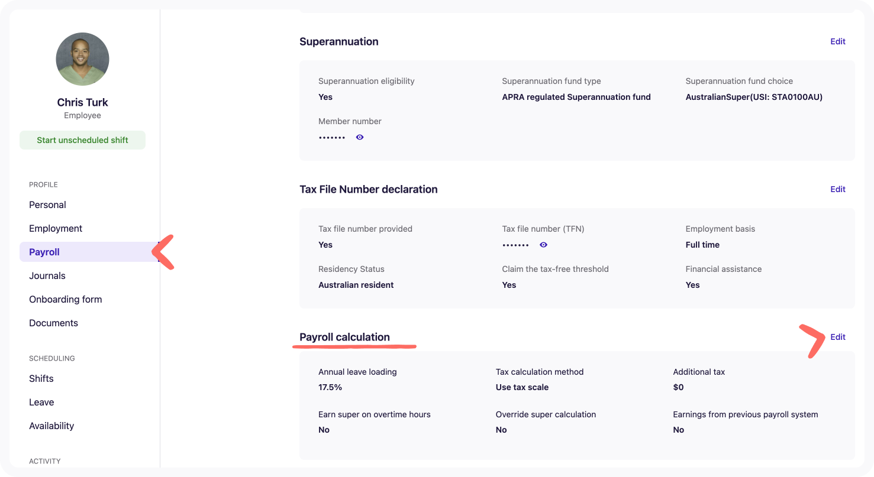This screenshot has width=874, height=477.
Task: Edit the Tax File Number declaration
Action: (x=837, y=189)
